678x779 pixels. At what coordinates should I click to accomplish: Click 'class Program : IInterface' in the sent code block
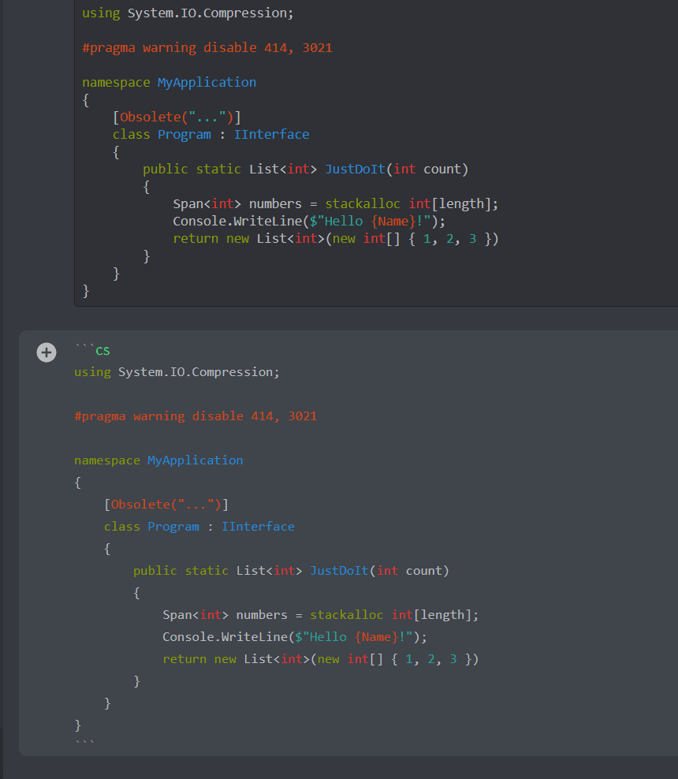coord(210,135)
